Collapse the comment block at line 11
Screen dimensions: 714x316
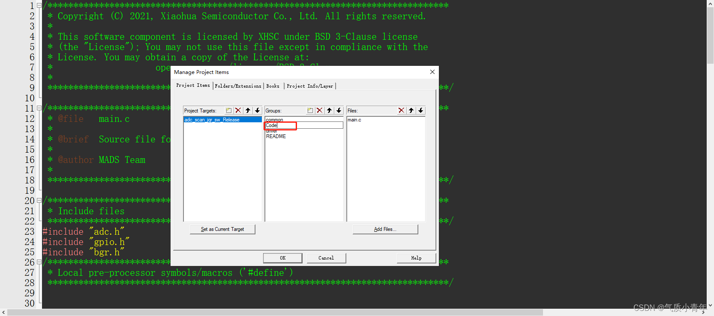tap(39, 108)
